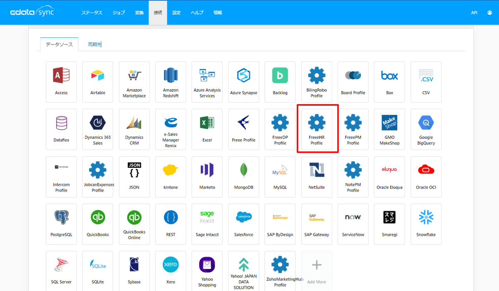Go to the 変換 menu item

(139, 12)
